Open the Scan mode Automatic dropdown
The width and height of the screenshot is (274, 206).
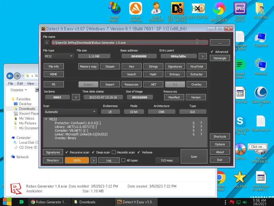coord(70,112)
